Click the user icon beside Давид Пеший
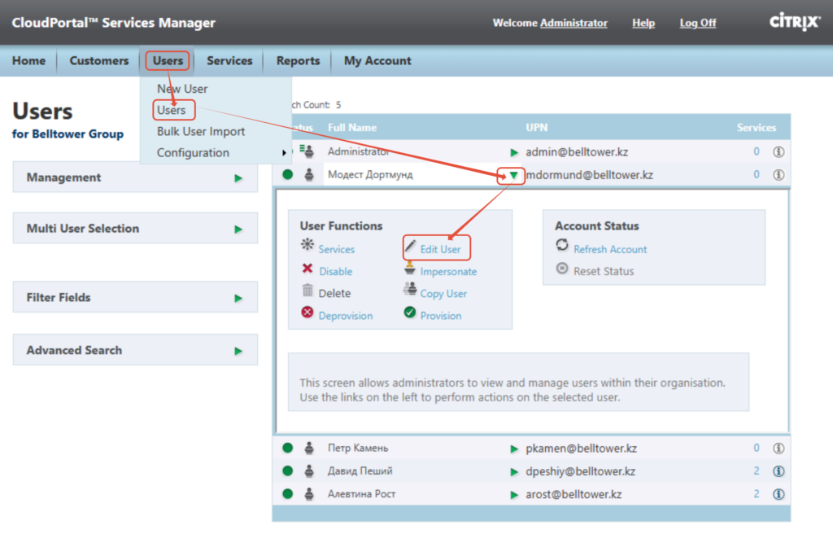 click(308, 471)
